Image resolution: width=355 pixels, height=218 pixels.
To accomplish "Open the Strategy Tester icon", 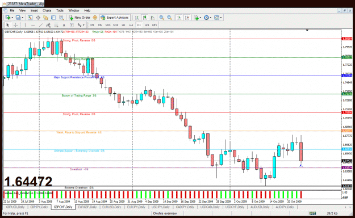I will (61, 18).
